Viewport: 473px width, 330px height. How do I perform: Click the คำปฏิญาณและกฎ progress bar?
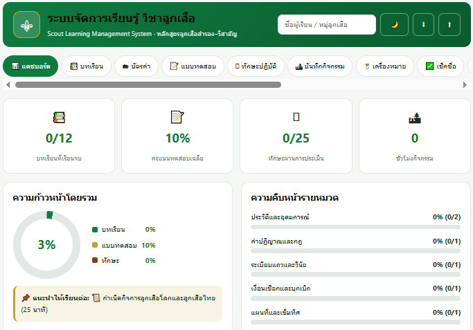356,250
